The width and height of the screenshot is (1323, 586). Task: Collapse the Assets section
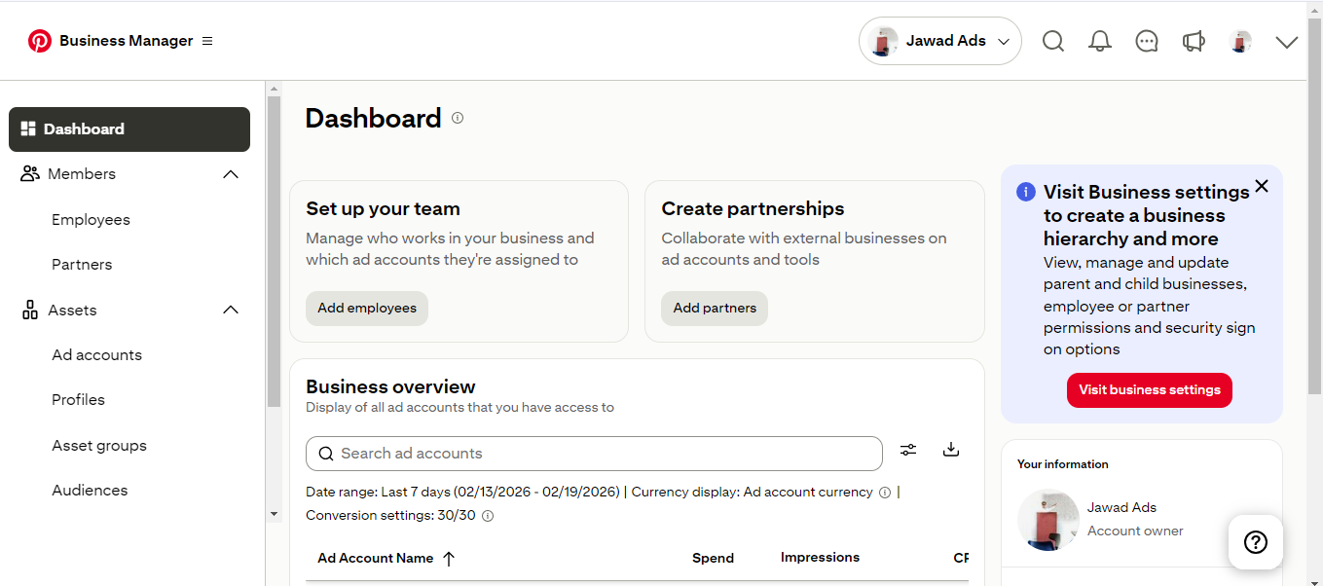tap(231, 311)
